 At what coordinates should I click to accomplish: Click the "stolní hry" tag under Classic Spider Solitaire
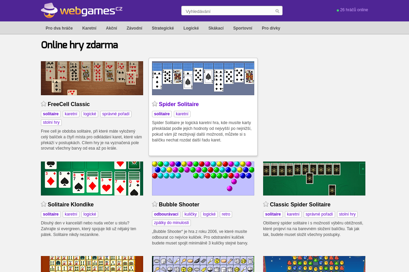pyautogui.click(x=347, y=214)
